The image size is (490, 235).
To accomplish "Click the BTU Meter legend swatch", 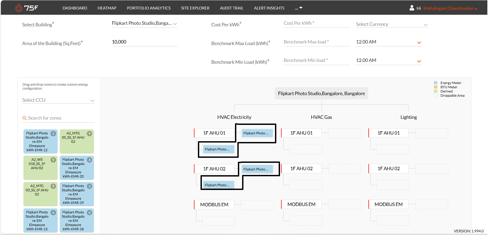I will click(x=436, y=87).
